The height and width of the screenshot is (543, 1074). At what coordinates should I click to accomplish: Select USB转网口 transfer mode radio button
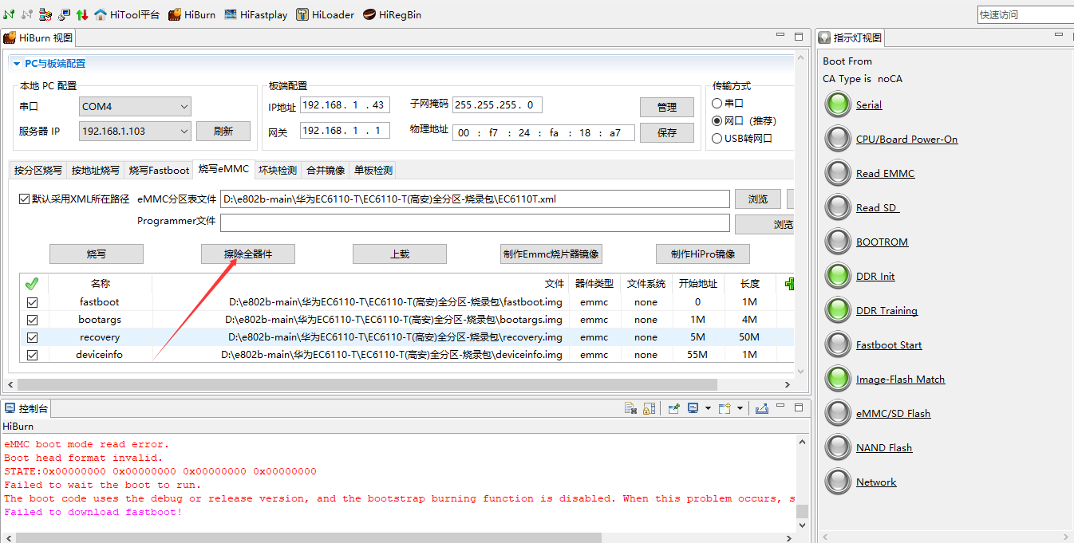tap(717, 138)
